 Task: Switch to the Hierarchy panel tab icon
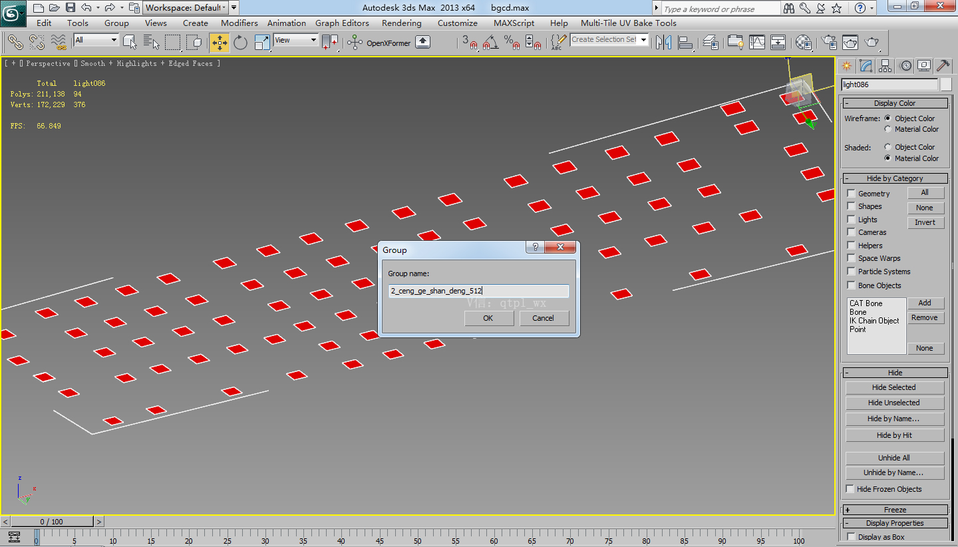pyautogui.click(x=885, y=65)
